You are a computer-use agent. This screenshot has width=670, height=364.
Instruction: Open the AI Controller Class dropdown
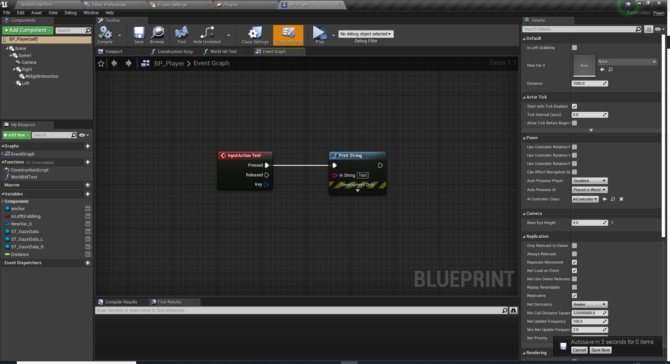tap(585, 199)
